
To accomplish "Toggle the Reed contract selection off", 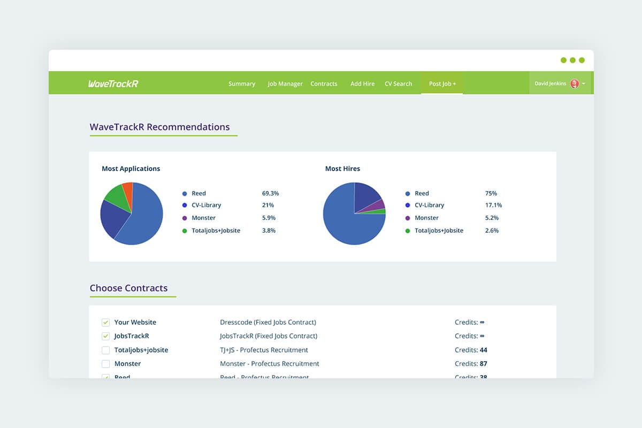I will (106, 377).
